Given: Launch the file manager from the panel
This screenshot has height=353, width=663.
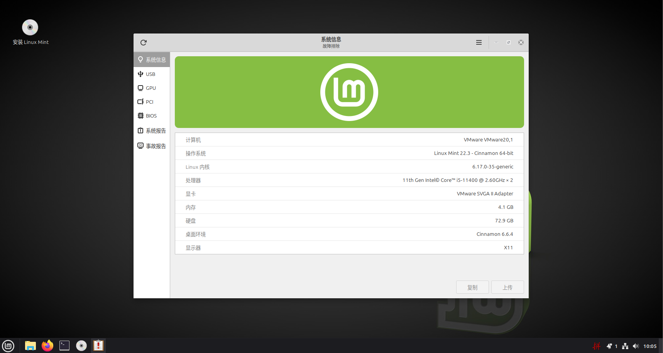Looking at the screenshot, I should [30, 346].
